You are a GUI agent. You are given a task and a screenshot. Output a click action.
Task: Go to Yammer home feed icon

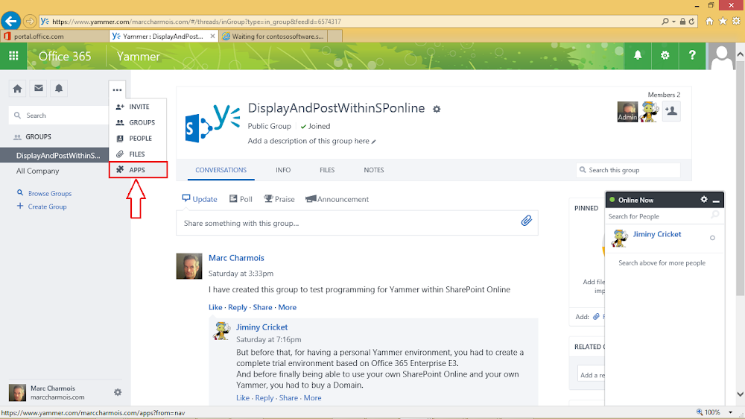[x=18, y=89]
